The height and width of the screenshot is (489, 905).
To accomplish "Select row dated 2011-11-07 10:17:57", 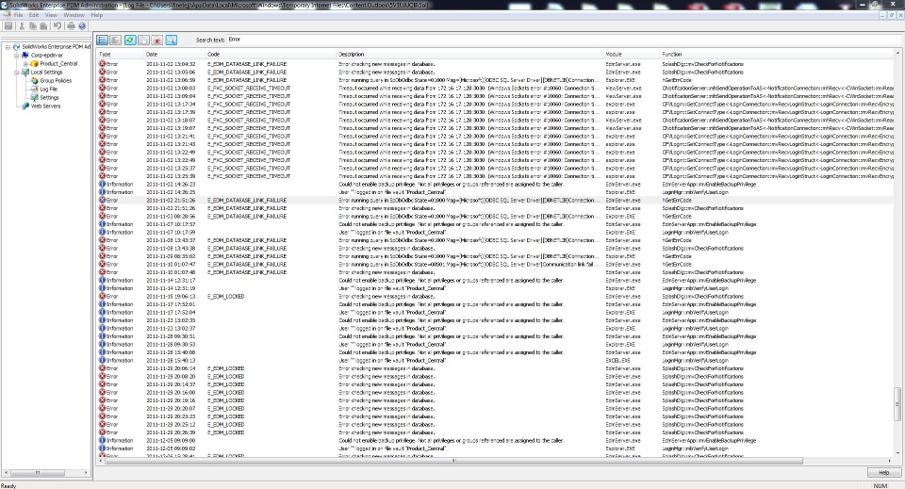I will point(495,224).
